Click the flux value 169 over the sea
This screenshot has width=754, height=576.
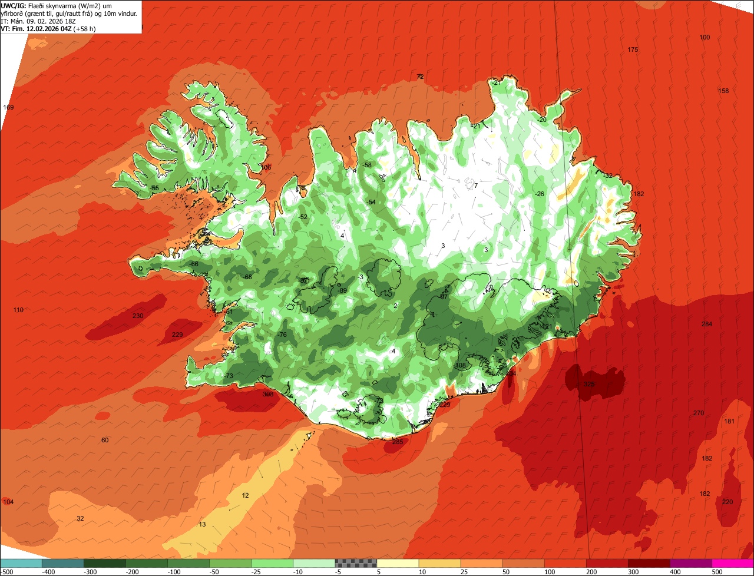(x=8, y=107)
